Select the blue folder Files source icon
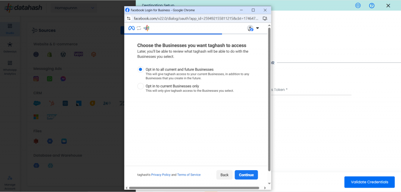This screenshot has height=192, width=401. [x=64, y=141]
